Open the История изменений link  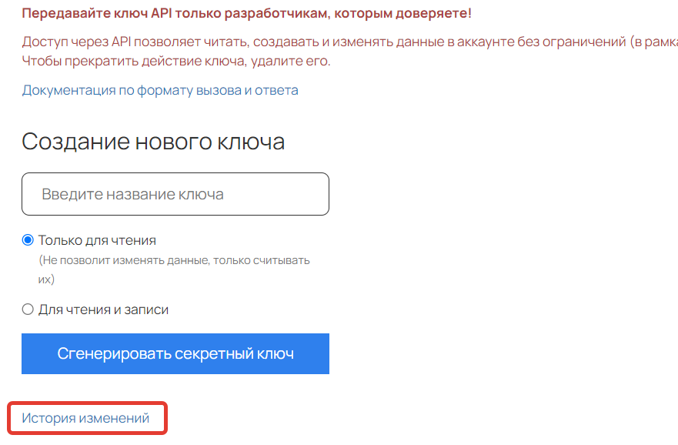click(x=85, y=418)
